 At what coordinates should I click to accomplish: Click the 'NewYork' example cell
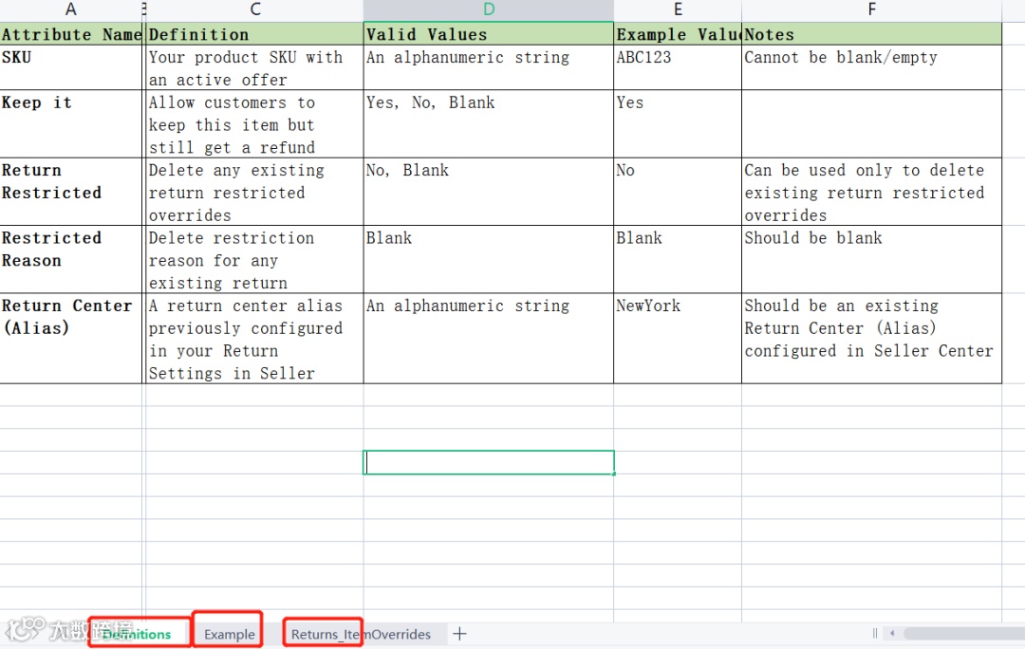[678, 339]
